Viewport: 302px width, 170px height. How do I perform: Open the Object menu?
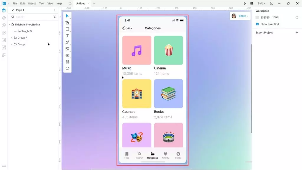(32, 4)
